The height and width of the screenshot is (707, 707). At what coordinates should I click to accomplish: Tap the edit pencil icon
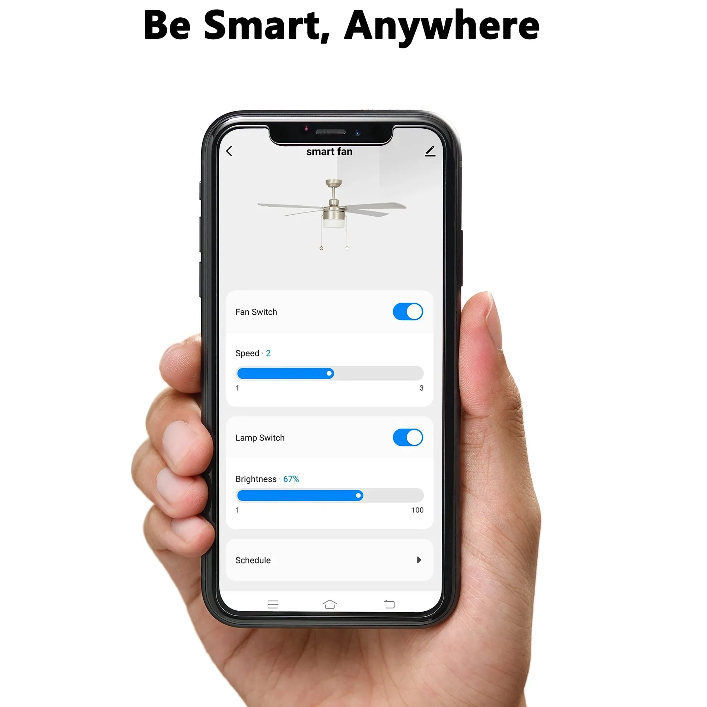pos(431,151)
